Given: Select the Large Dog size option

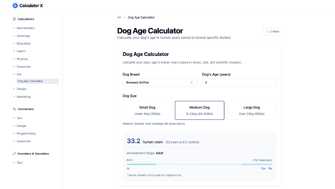Looking at the screenshot, I should (x=252, y=110).
